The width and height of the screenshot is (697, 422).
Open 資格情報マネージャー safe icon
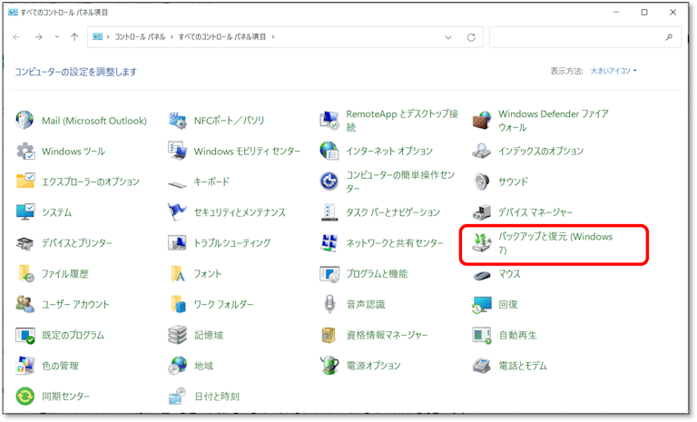tap(329, 335)
